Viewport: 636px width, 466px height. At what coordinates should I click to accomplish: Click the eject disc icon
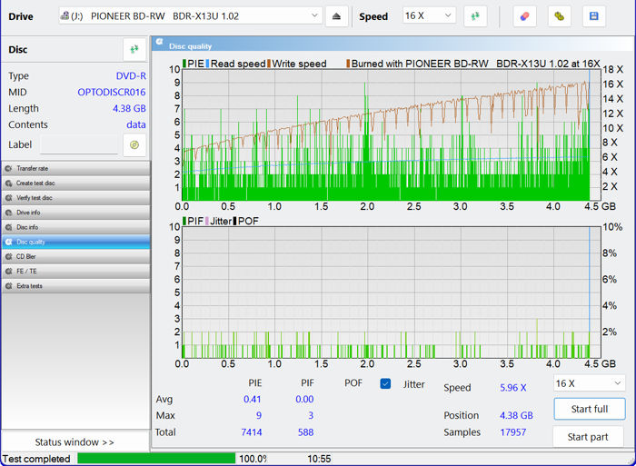pyautogui.click(x=336, y=16)
